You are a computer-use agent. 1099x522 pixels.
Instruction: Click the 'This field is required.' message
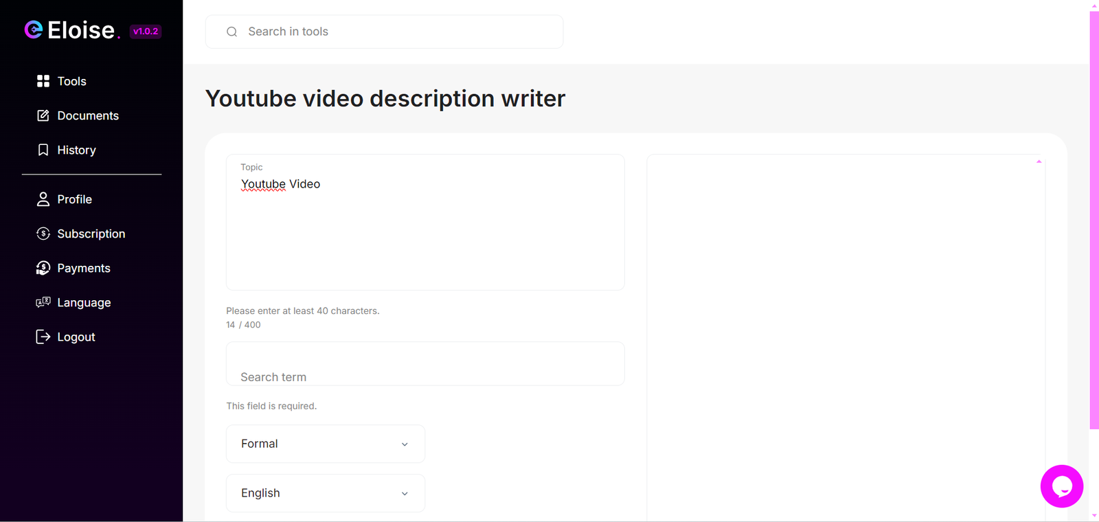(271, 406)
